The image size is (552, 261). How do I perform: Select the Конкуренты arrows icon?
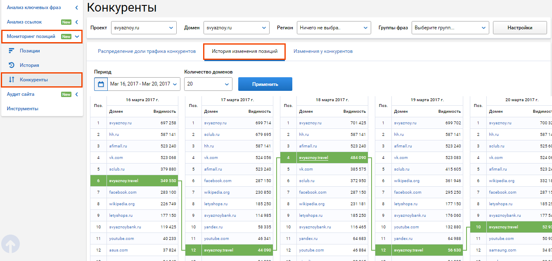(12, 80)
